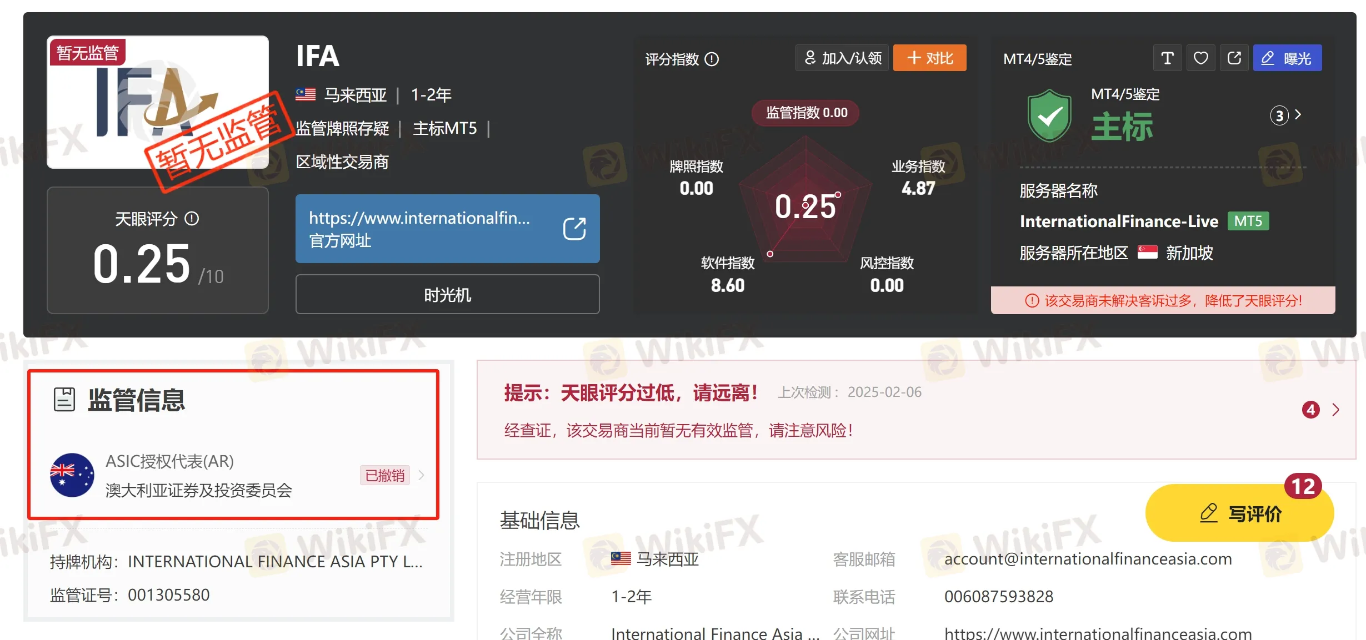Click the green MT4/5 shield icon
Image resolution: width=1366 pixels, height=640 pixels.
point(1049,115)
